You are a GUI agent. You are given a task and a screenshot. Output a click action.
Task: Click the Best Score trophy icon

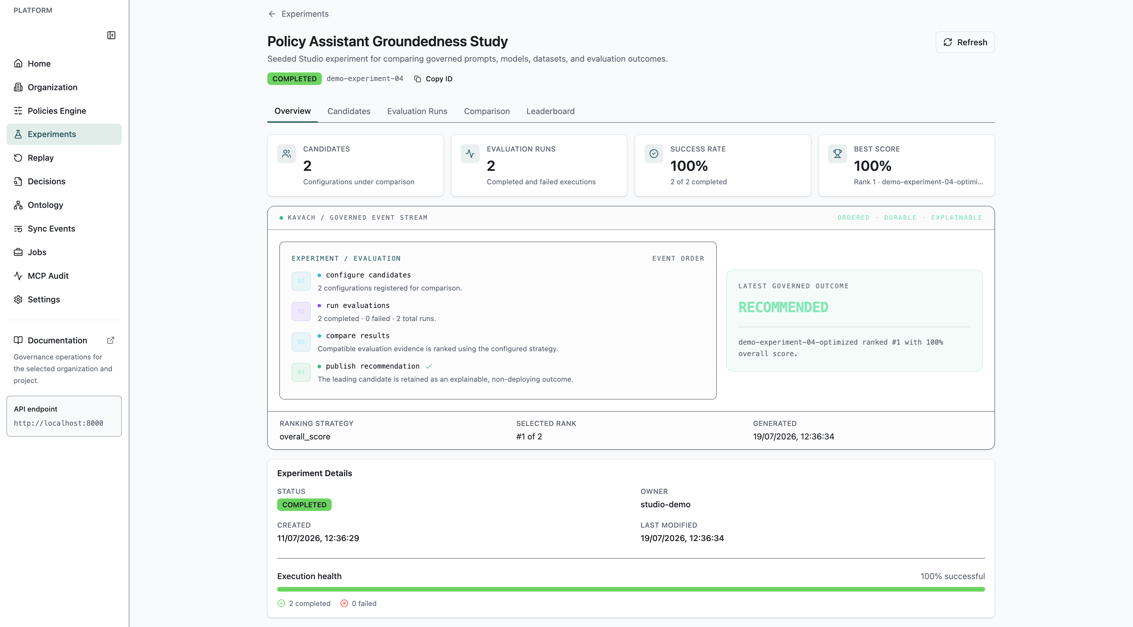(837, 154)
